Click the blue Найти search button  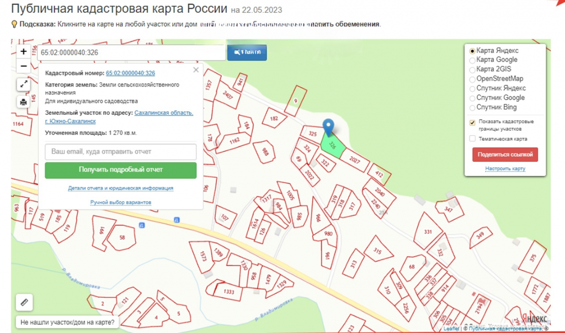tap(247, 52)
